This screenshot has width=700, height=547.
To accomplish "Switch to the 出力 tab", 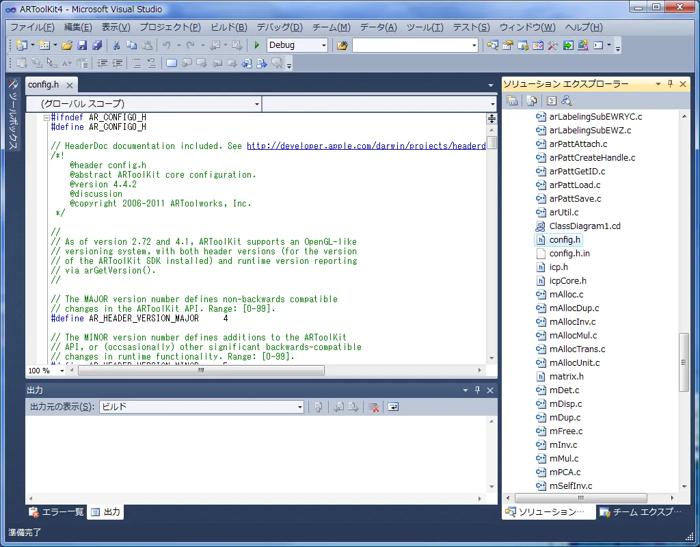I will [x=105, y=511].
